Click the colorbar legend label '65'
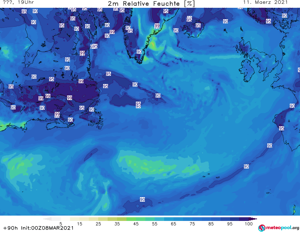The width and height of the screenshot is (300, 232). pyautogui.click(x=174, y=224)
